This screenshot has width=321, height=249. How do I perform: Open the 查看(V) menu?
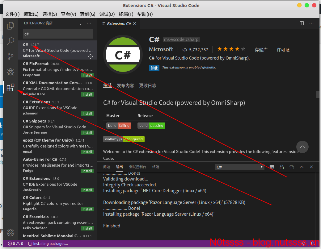[68, 14]
